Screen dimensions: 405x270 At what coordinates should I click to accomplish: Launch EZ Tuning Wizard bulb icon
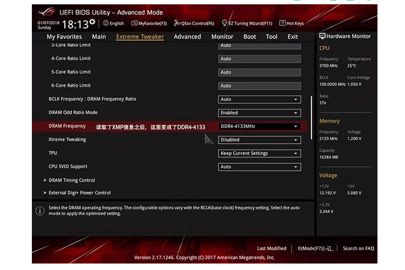click(x=225, y=23)
